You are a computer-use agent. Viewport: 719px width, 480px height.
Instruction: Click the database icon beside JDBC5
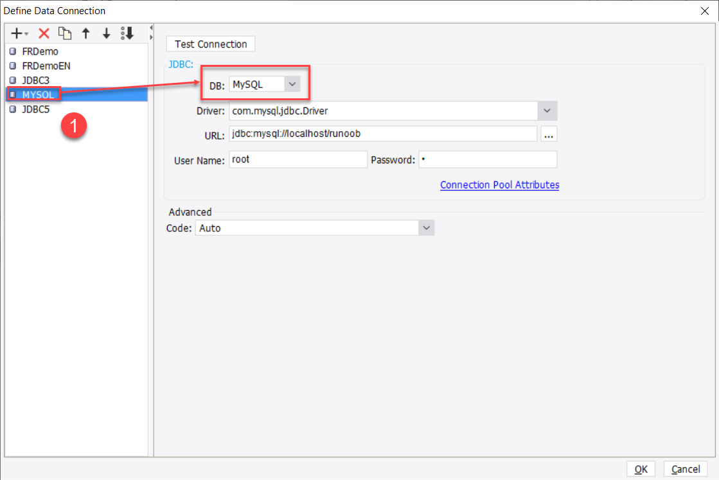pos(13,109)
